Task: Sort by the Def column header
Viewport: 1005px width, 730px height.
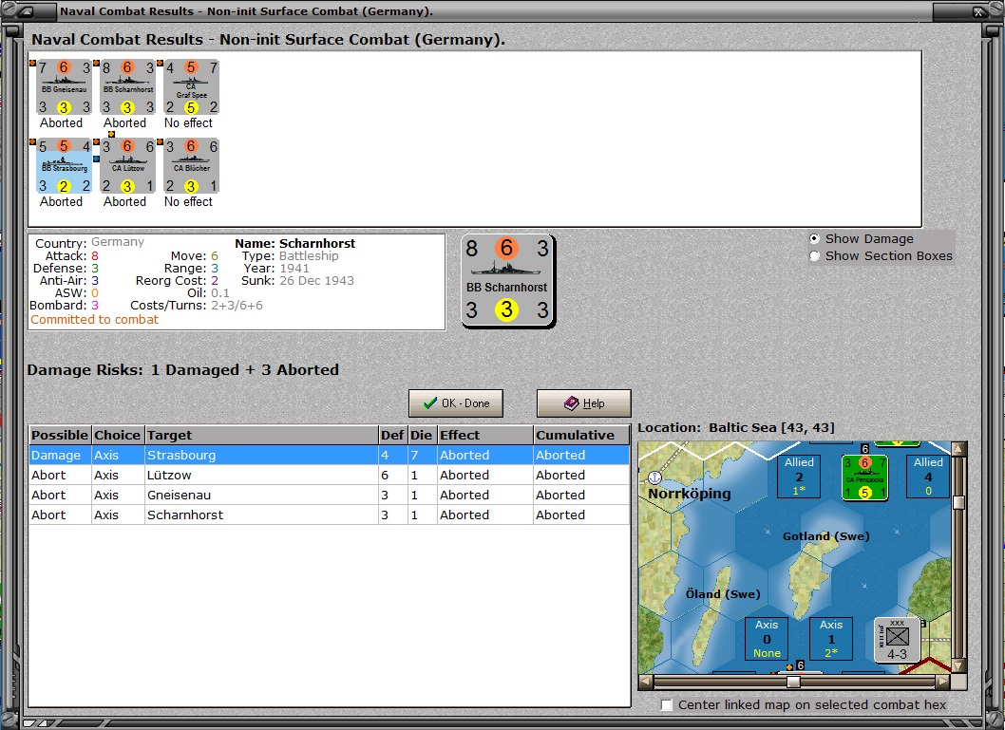Action: [x=393, y=436]
